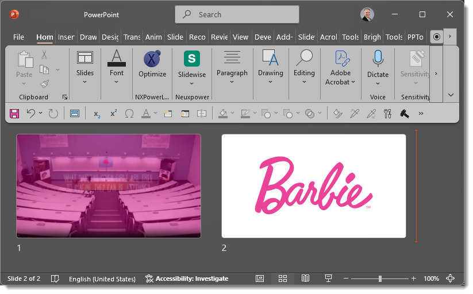This screenshot has height=294, width=473.
Task: Open the Clipboard dialog launcher
Action: [x=64, y=97]
